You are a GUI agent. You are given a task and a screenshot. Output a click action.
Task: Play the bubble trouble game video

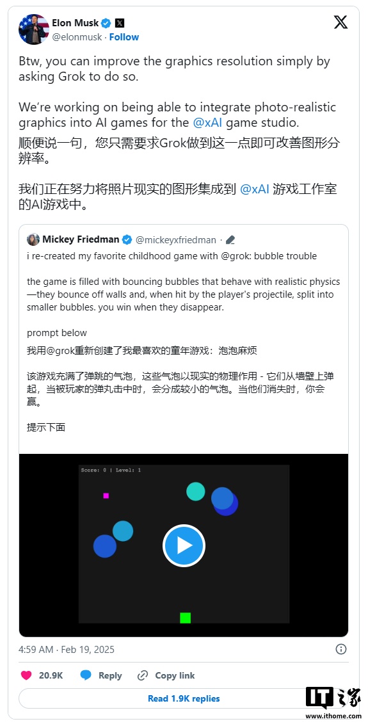184,545
